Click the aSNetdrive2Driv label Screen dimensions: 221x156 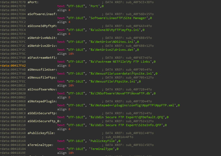pyautogui.click(x=42, y=46)
